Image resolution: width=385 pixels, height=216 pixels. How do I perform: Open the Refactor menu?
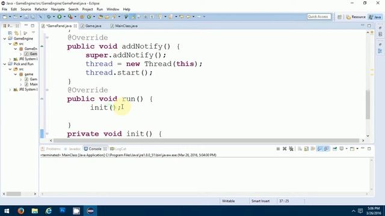[x=41, y=10]
